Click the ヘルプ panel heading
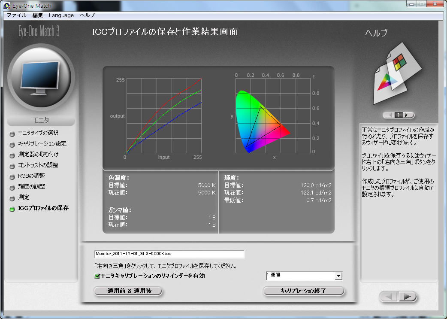447x319 pixels. tap(376, 33)
